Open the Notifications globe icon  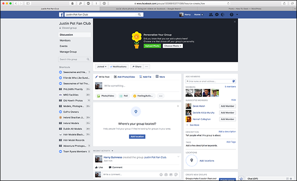pyautogui.click(x=223, y=15)
